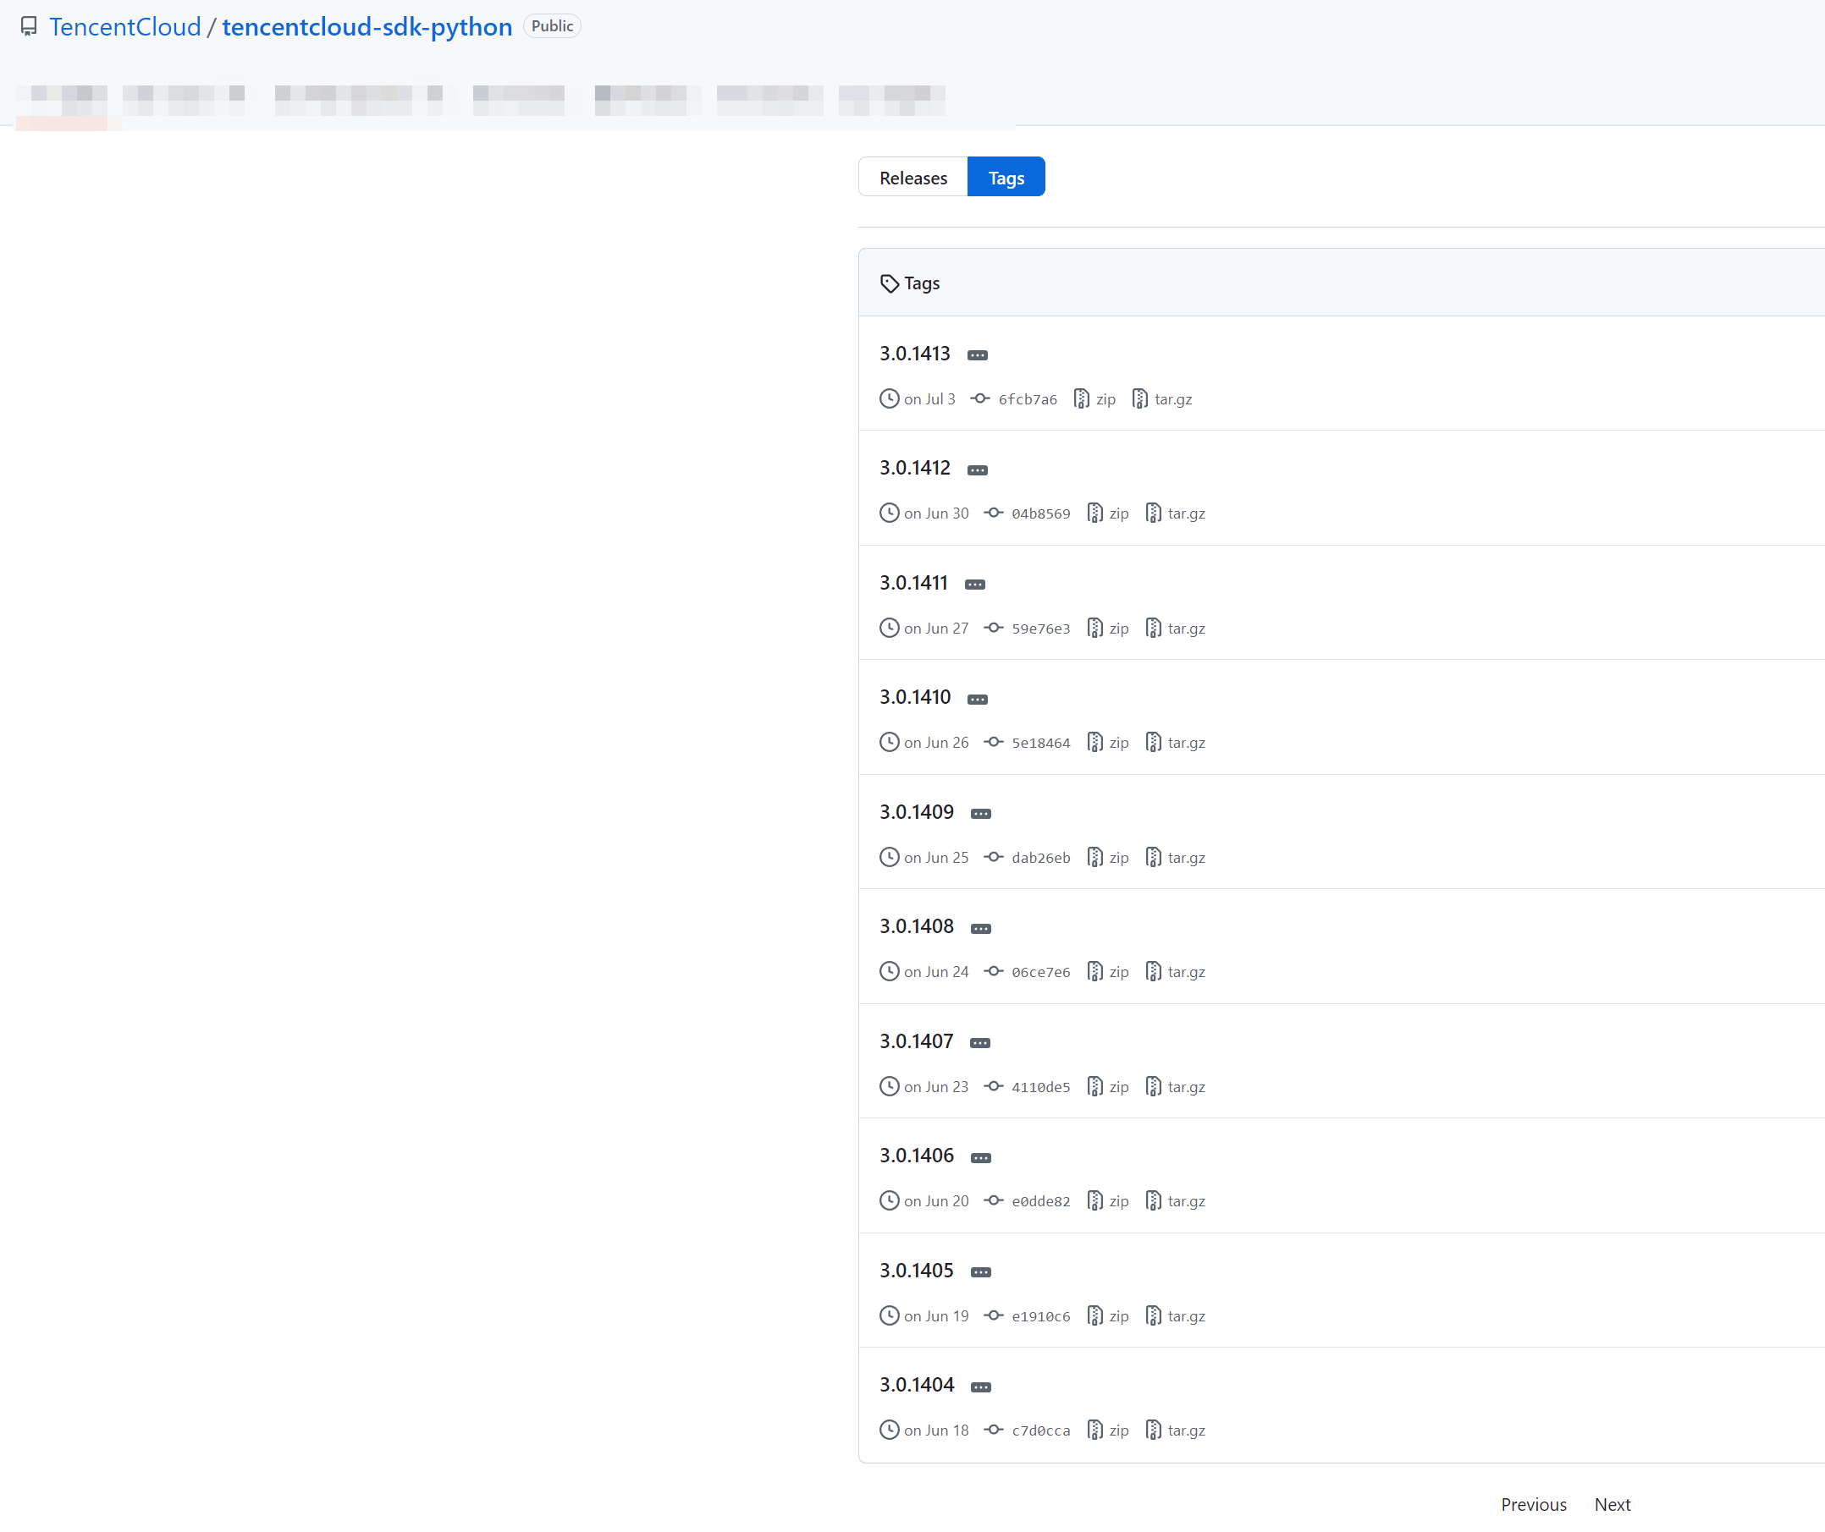Open the TencentCloud organization link
Viewport: 1825px width, 1532px height.
click(125, 27)
